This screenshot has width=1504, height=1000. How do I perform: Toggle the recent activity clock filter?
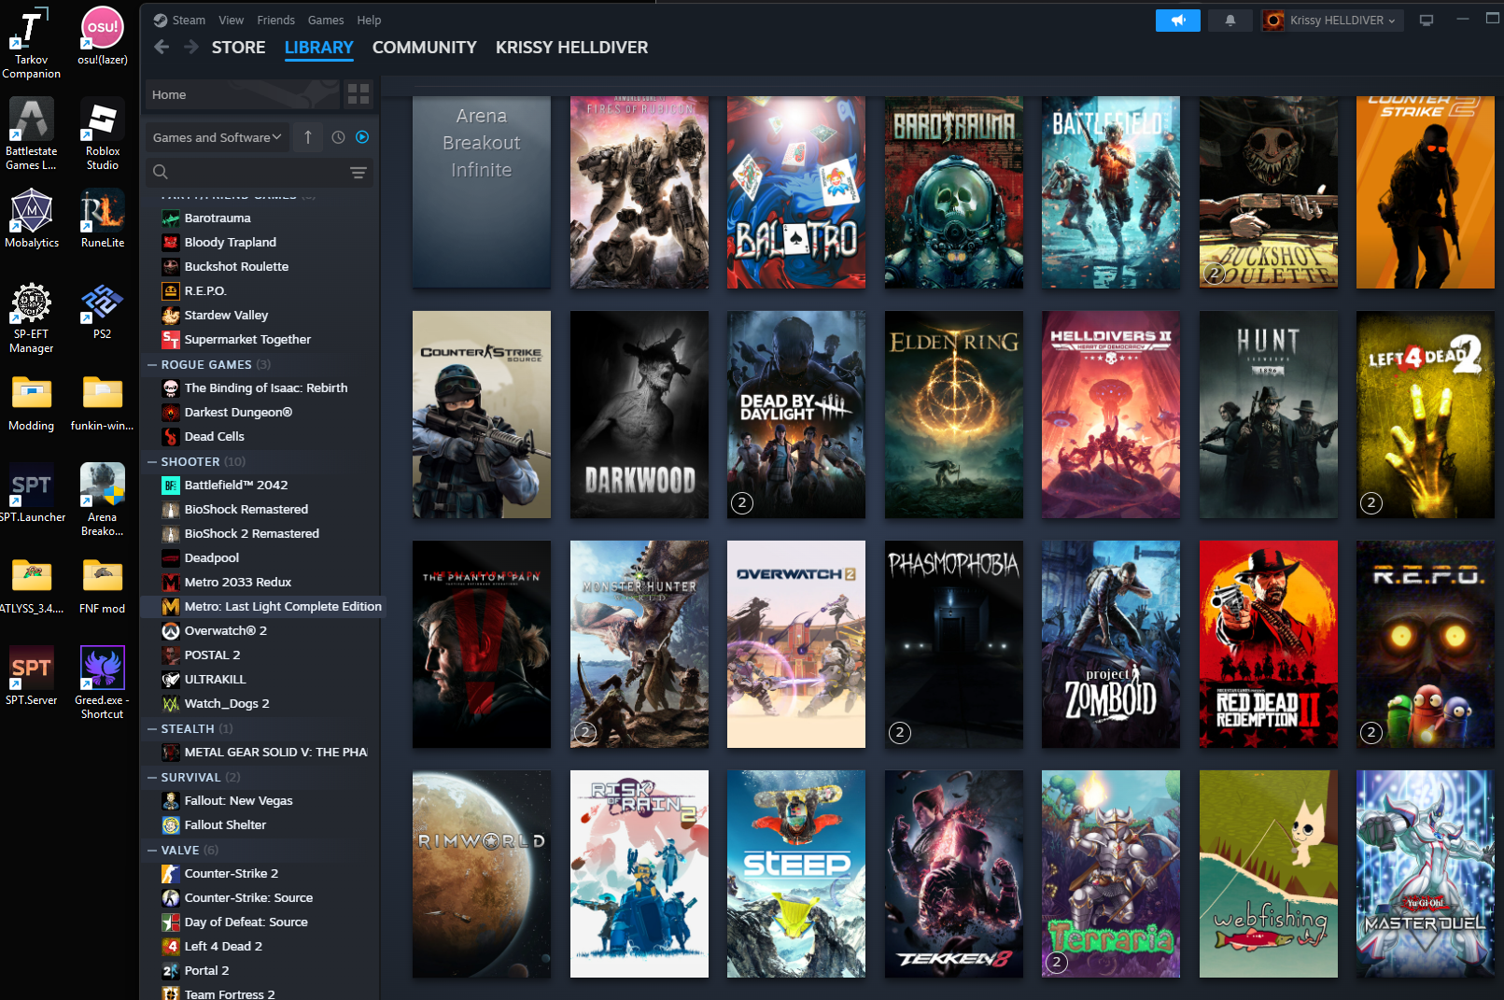[338, 137]
